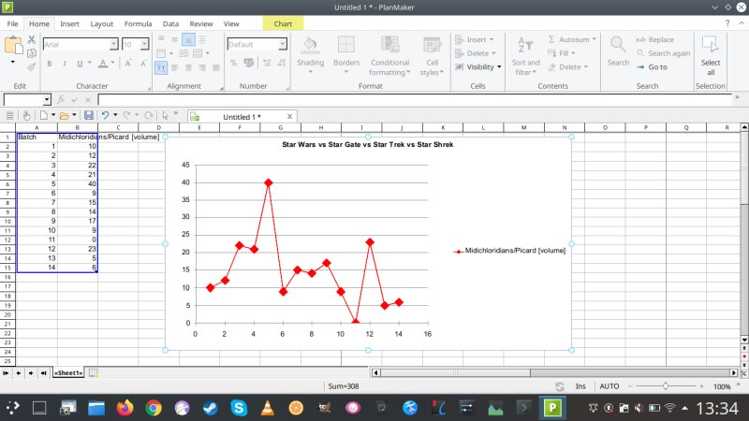The width and height of the screenshot is (749, 421).
Task: Switch to the Chart ribbon tab
Action: click(x=282, y=23)
